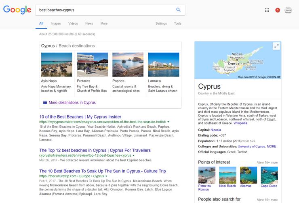Click the mycyprusinsider green URL
The height and width of the screenshot is (203, 299).
pyautogui.click(x=103, y=122)
